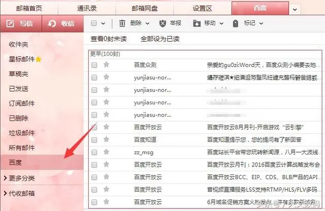Click the report shield icon
The image size is (325, 211).
coord(162,23)
